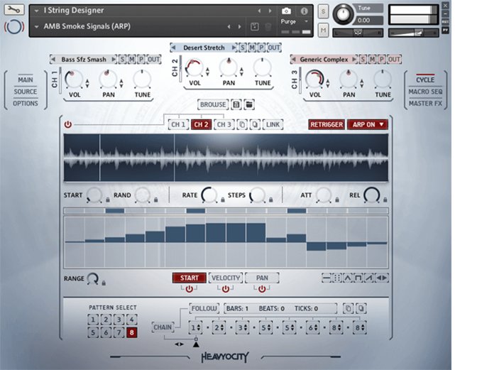504x370 pixels.
Task: Mute channel 2 Desert Stretch
Action: (x=252, y=48)
